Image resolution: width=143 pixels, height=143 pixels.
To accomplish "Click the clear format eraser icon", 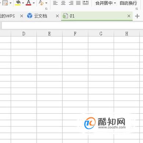I will pos(41,3).
